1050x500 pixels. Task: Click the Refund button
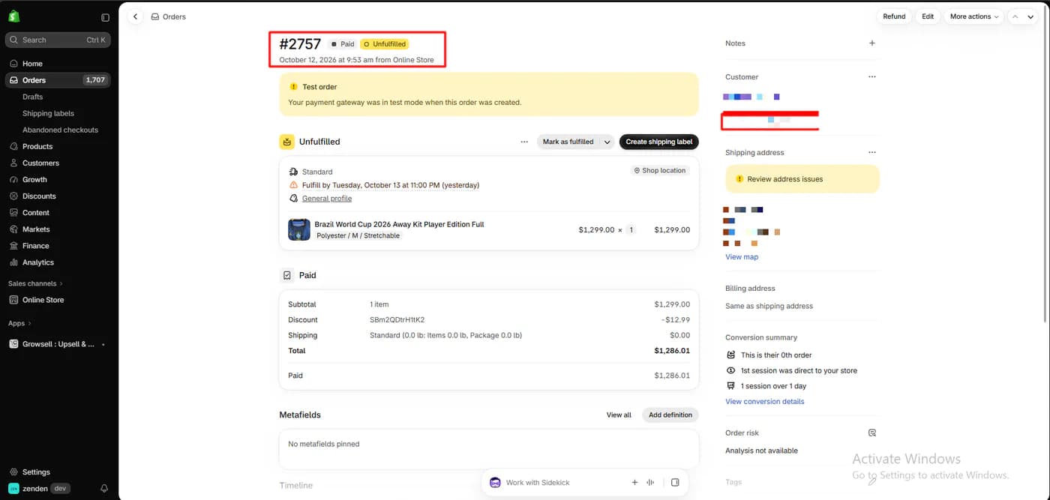(x=894, y=16)
